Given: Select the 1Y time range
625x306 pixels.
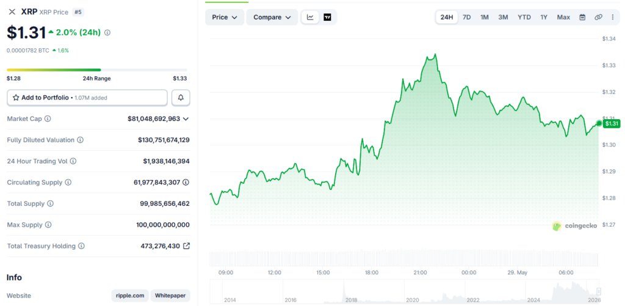Looking at the screenshot, I should tap(544, 17).
